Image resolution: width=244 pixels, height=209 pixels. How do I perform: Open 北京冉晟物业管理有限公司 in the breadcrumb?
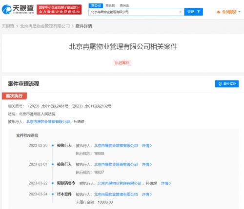pos(45,26)
